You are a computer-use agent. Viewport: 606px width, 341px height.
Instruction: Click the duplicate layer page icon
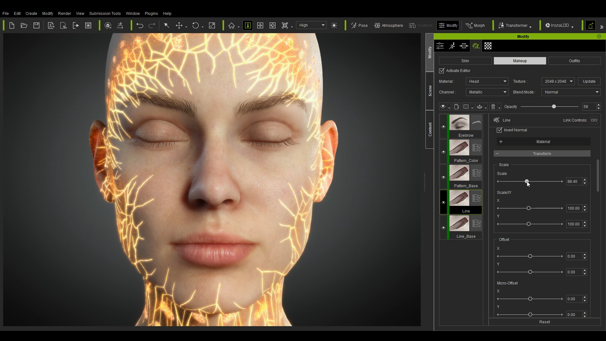tap(456, 107)
